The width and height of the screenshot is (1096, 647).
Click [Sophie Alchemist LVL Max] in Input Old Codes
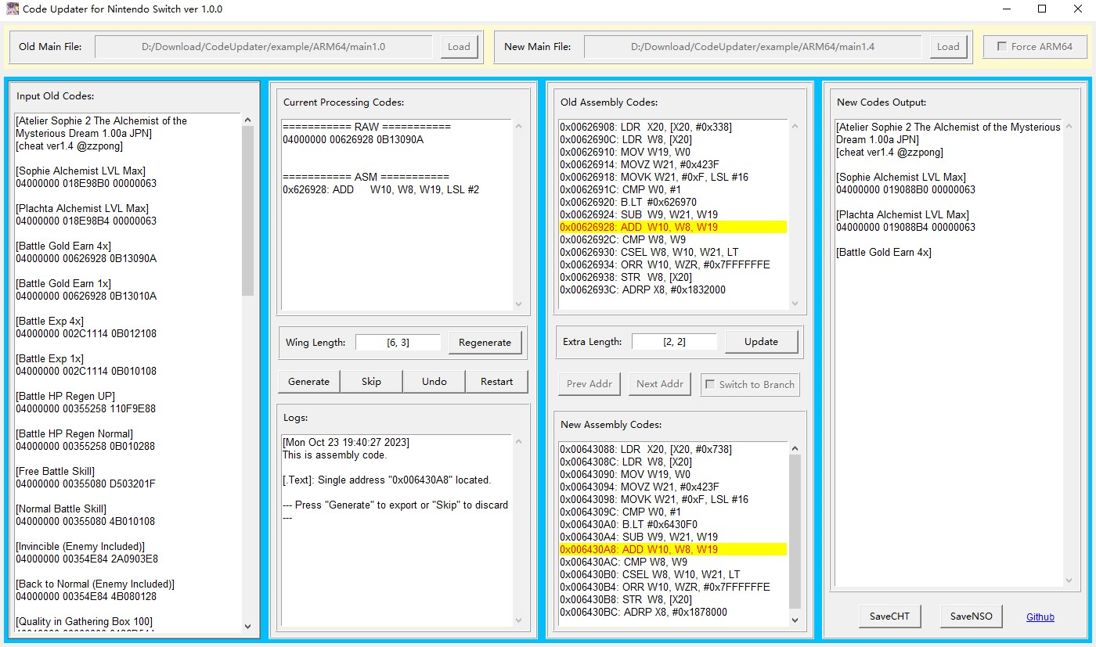[x=81, y=171]
